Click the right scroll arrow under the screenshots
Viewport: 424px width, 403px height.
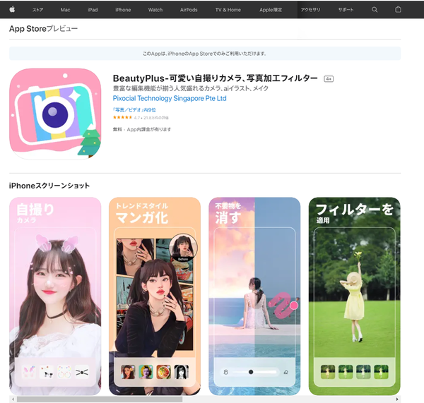(397, 399)
